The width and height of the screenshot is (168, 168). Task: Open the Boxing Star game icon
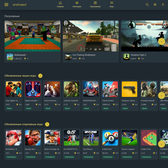click(33, 138)
